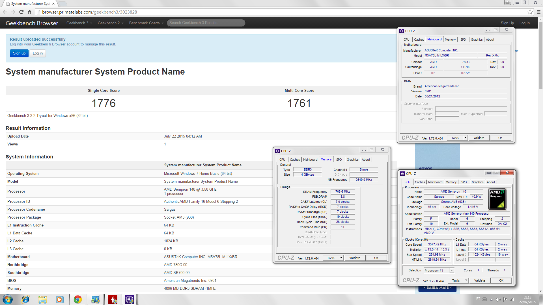Image resolution: width=543 pixels, height=305 pixels.
Task: Select Mainboard tab in the Sempron CPU window
Action: tap(435, 182)
